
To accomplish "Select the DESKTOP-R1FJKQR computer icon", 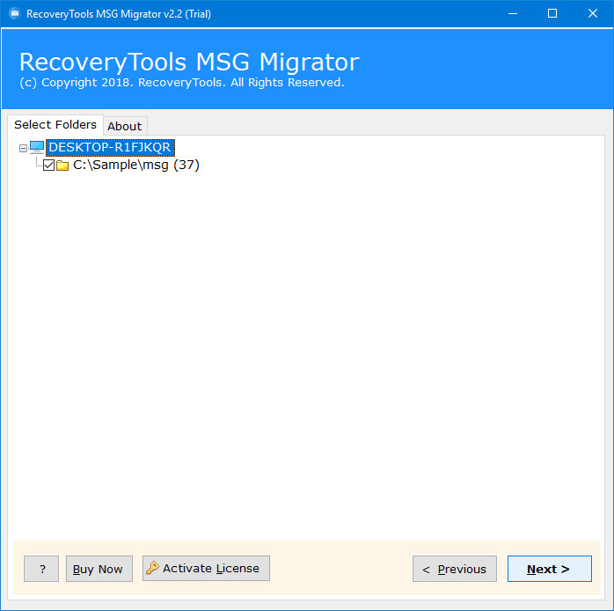I will coord(37,147).
